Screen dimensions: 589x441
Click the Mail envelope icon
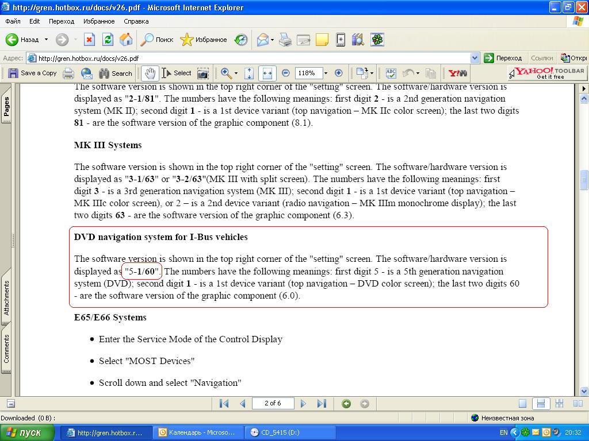pyautogui.click(x=262, y=40)
